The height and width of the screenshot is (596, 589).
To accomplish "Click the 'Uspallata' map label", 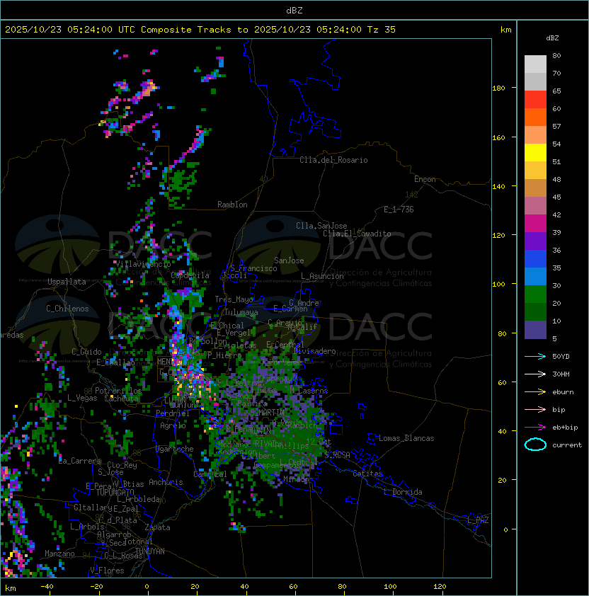I will coord(67,282).
